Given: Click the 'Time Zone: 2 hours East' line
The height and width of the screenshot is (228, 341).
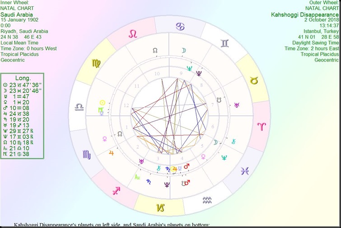Looking at the screenshot, I should [312, 48].
